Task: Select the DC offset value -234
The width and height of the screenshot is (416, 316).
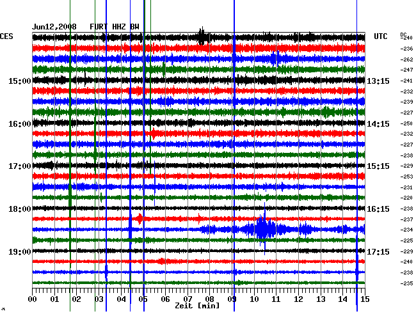Action: tap(406, 230)
